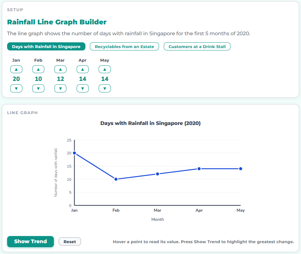Screen dimensions: 301x254
Task: Switch to Recyclables from an Estate dataset
Action: pyautogui.click(x=124, y=46)
